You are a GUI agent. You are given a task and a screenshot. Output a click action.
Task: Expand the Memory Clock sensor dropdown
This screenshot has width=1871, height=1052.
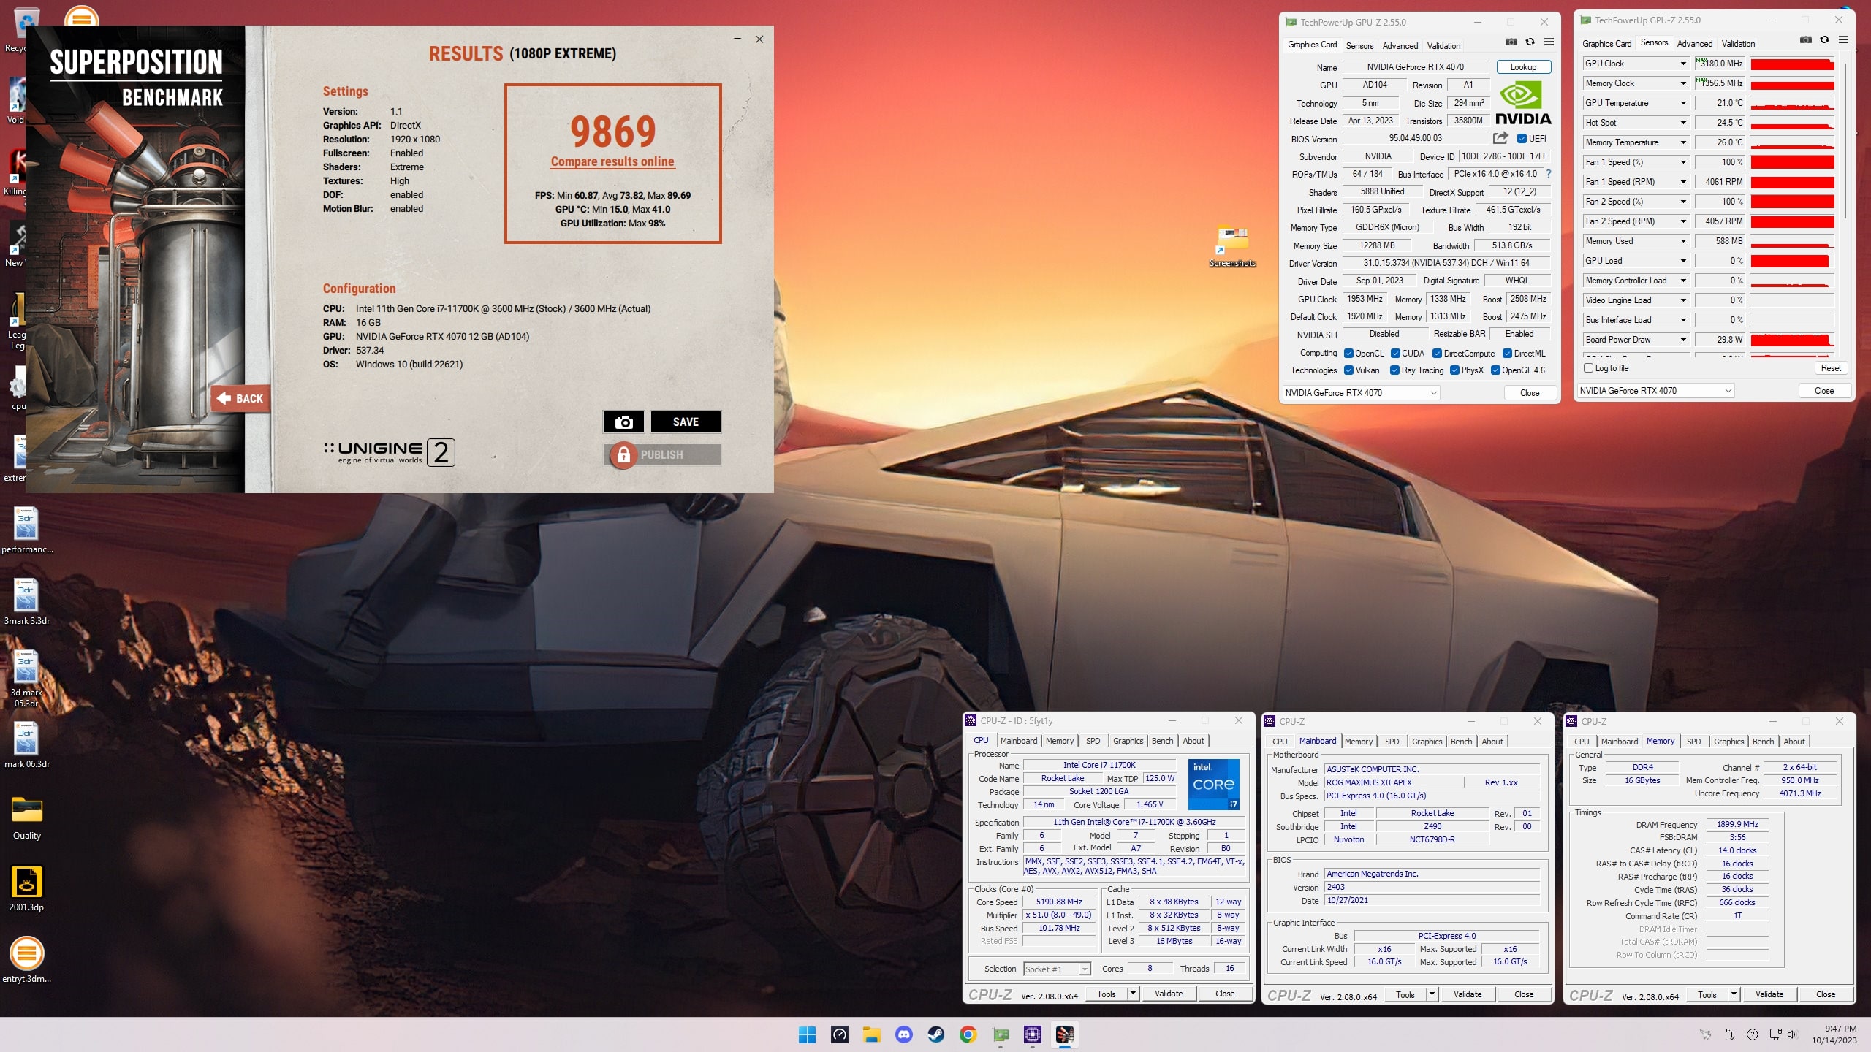tap(1683, 83)
